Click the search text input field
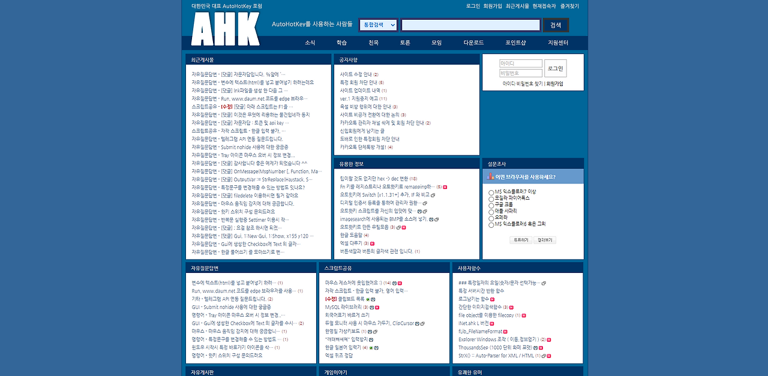The height and width of the screenshot is (376, 768). (x=471, y=25)
